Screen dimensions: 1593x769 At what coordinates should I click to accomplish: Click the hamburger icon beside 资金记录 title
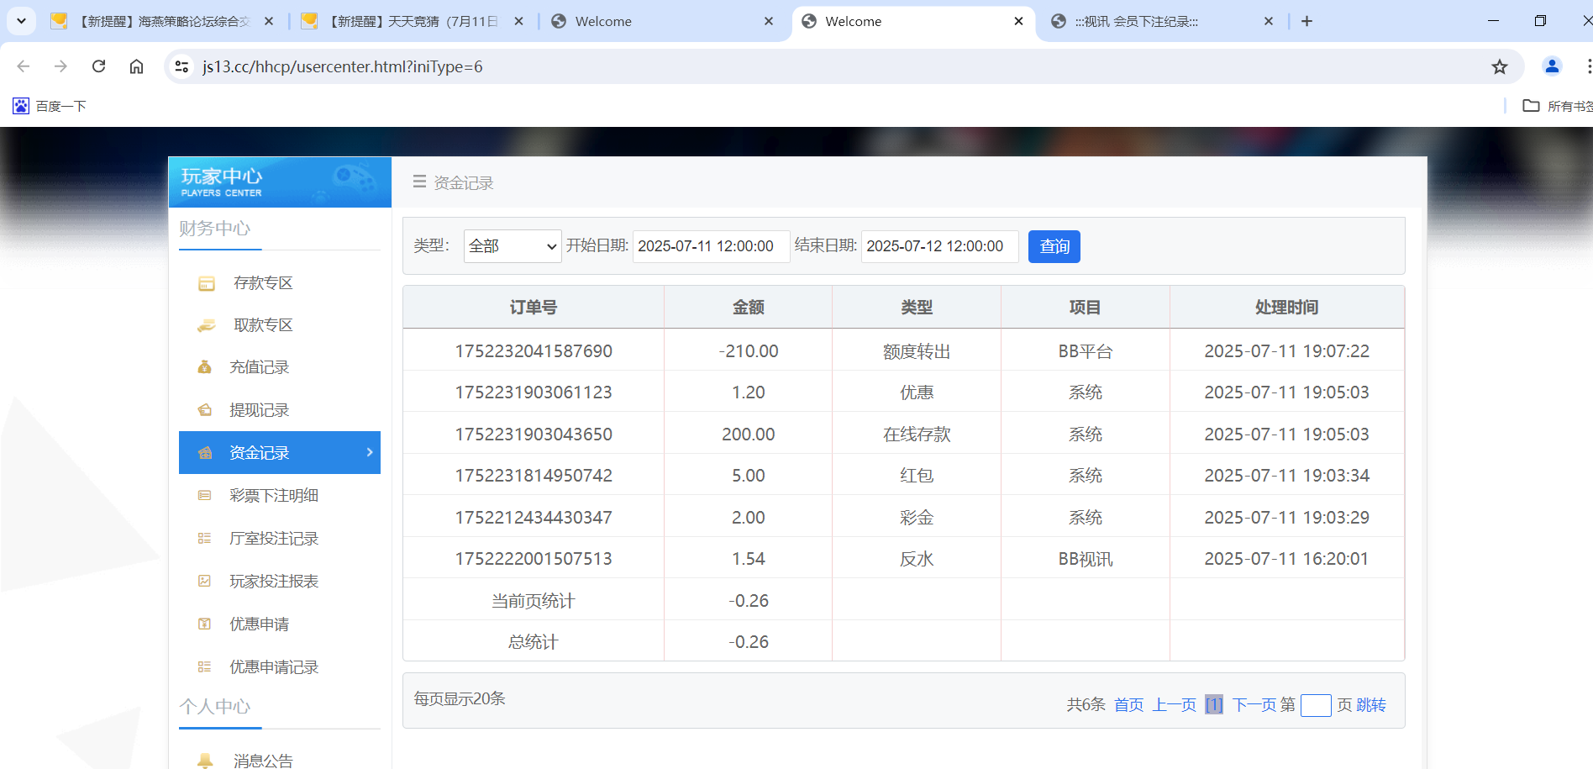tap(419, 182)
